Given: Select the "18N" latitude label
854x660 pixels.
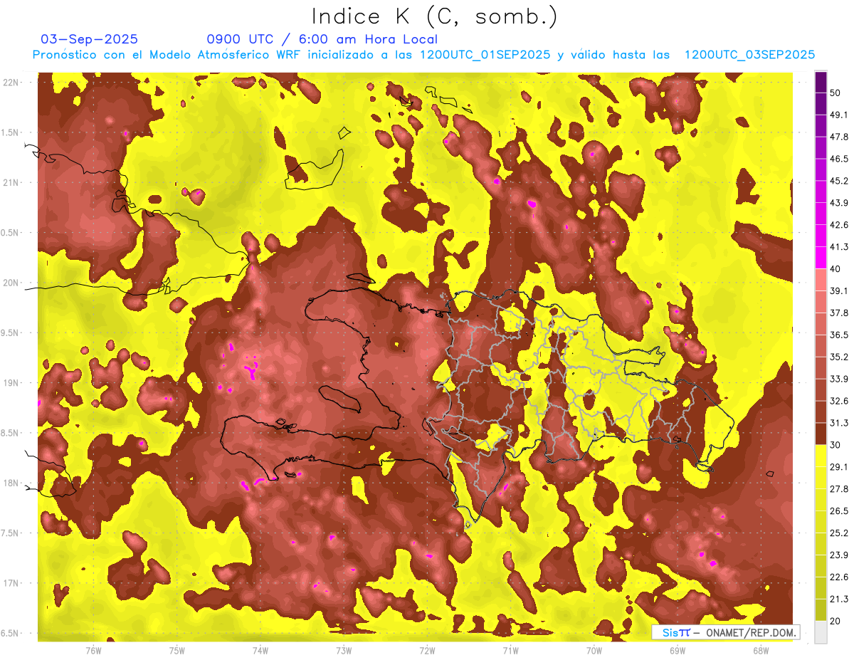Looking at the screenshot, I should point(10,483).
